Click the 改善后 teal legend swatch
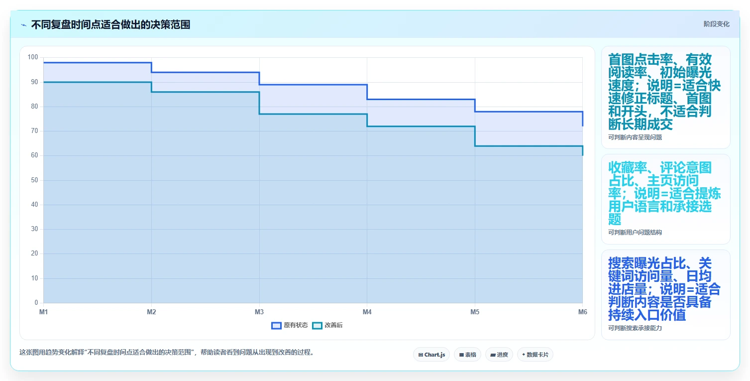Image resolution: width=750 pixels, height=381 pixels. coord(318,325)
